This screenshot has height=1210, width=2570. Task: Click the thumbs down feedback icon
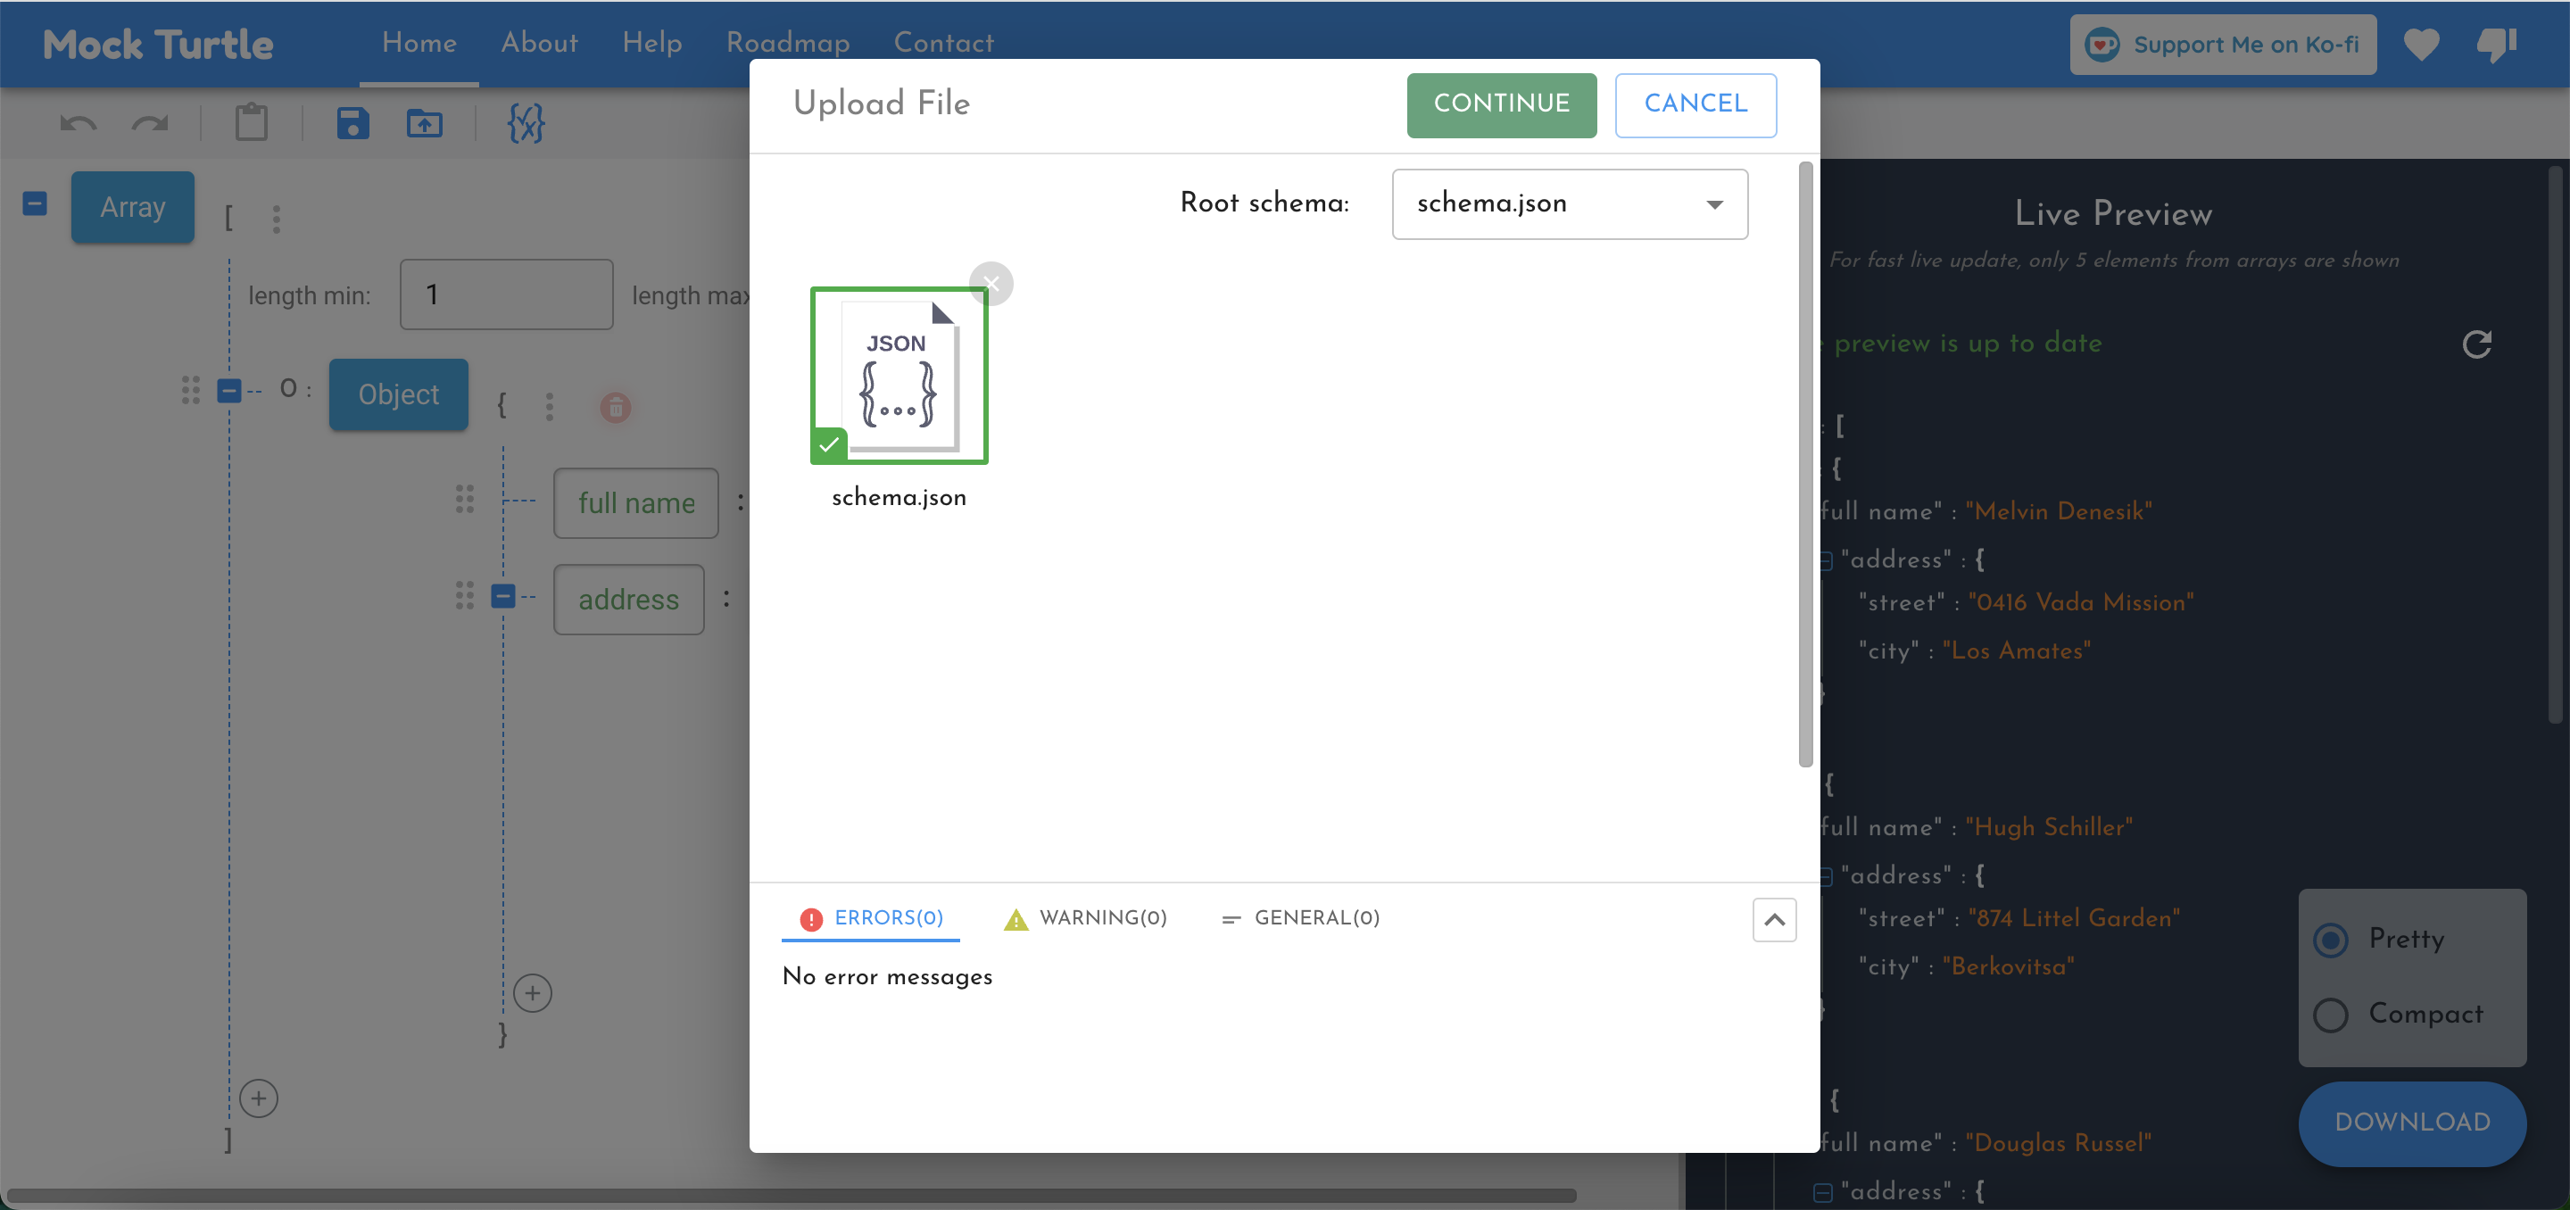click(x=2496, y=44)
